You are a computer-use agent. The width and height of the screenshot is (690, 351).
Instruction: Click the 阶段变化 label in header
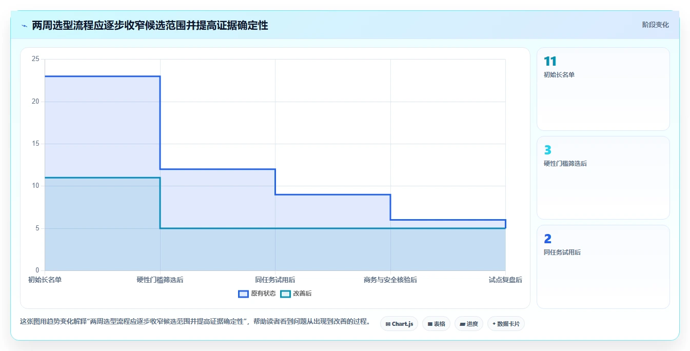[x=655, y=25]
